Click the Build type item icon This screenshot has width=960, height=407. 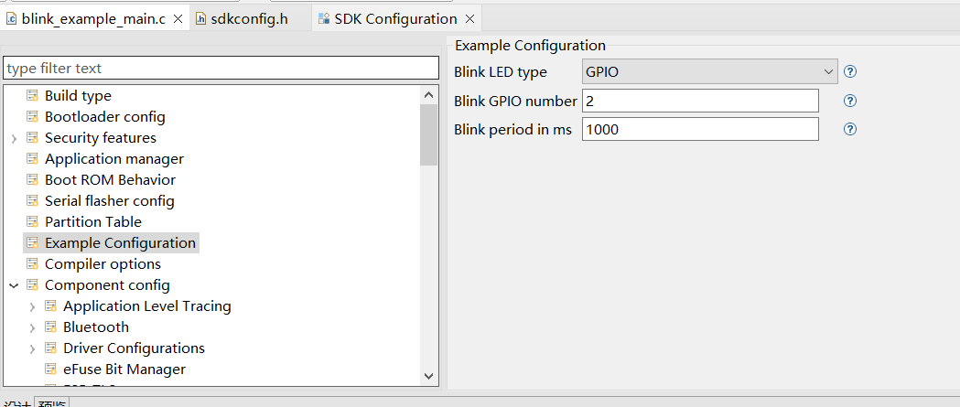tap(33, 96)
